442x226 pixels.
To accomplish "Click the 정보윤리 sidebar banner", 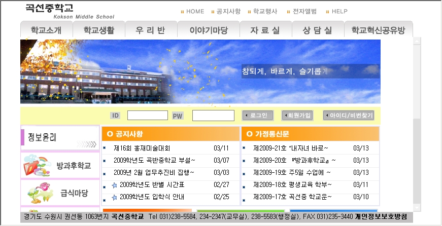I will [60, 137].
